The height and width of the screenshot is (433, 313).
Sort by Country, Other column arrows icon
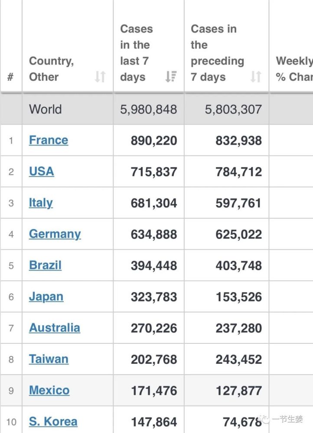pos(100,77)
